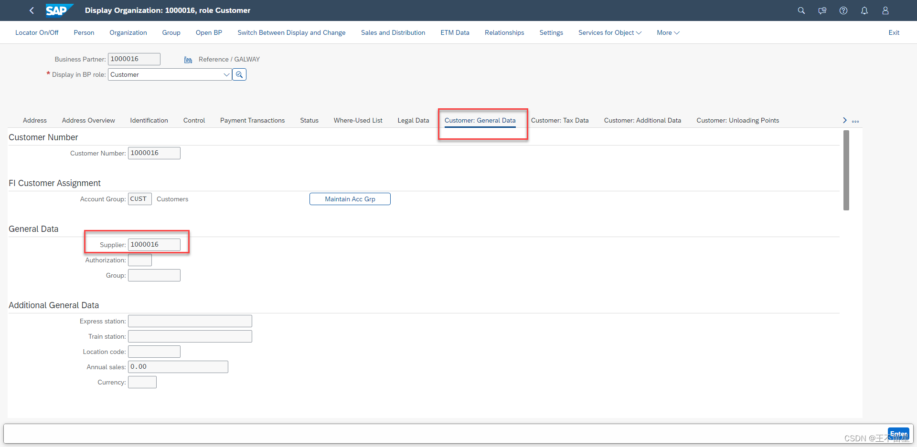Click the SAP logo

[x=58, y=10]
